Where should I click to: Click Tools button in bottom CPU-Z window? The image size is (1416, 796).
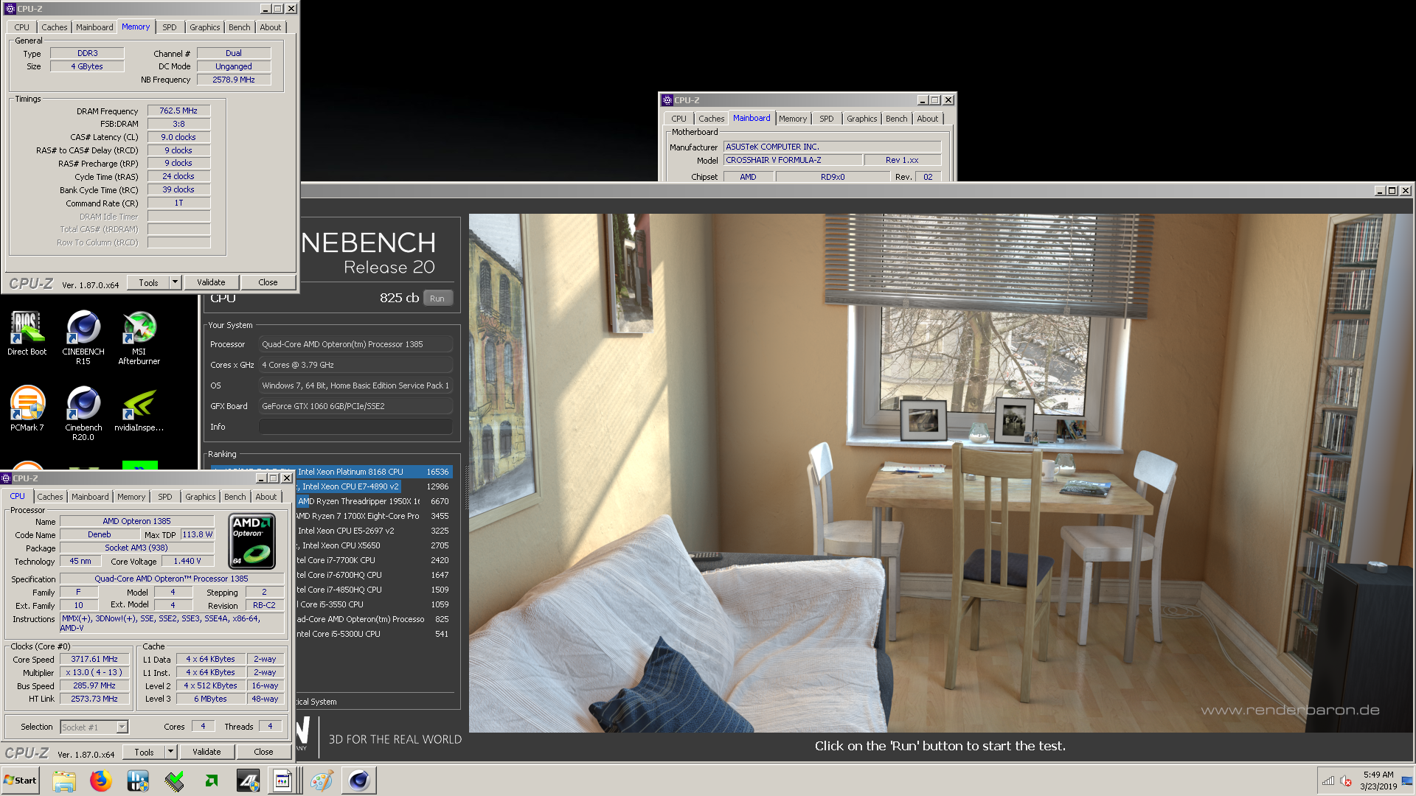tap(145, 752)
